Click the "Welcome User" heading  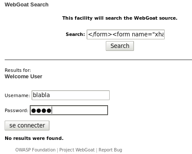tap(23, 77)
